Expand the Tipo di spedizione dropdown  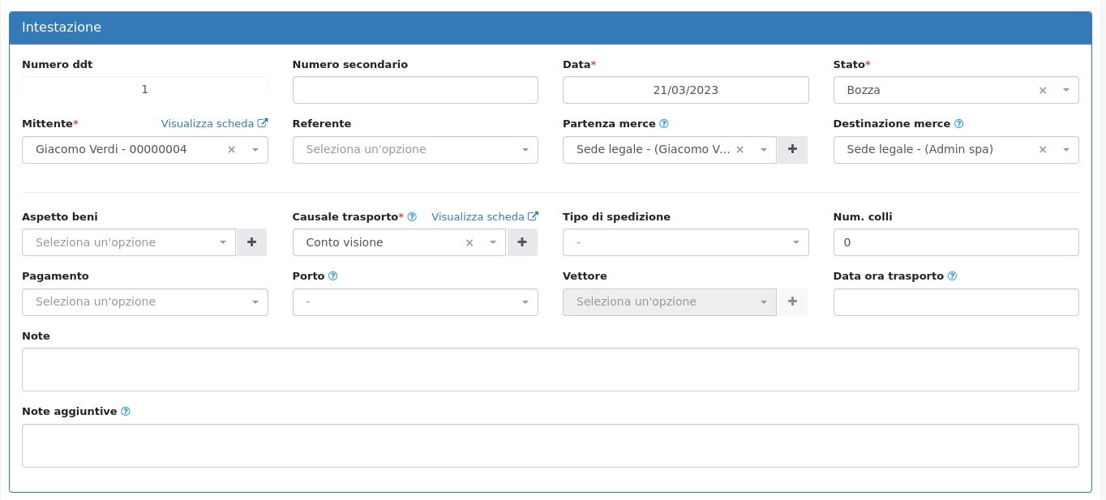click(x=685, y=242)
